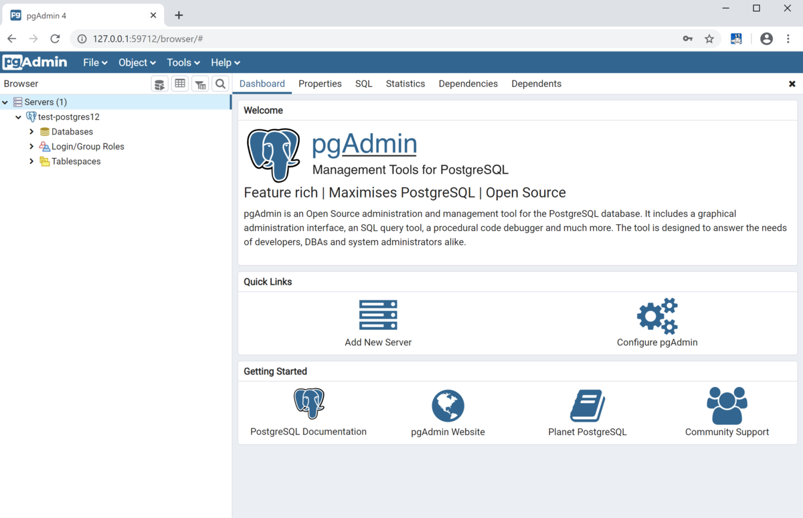Open the Filtered Rows tool icon
This screenshot has width=803, height=518.
(x=200, y=84)
